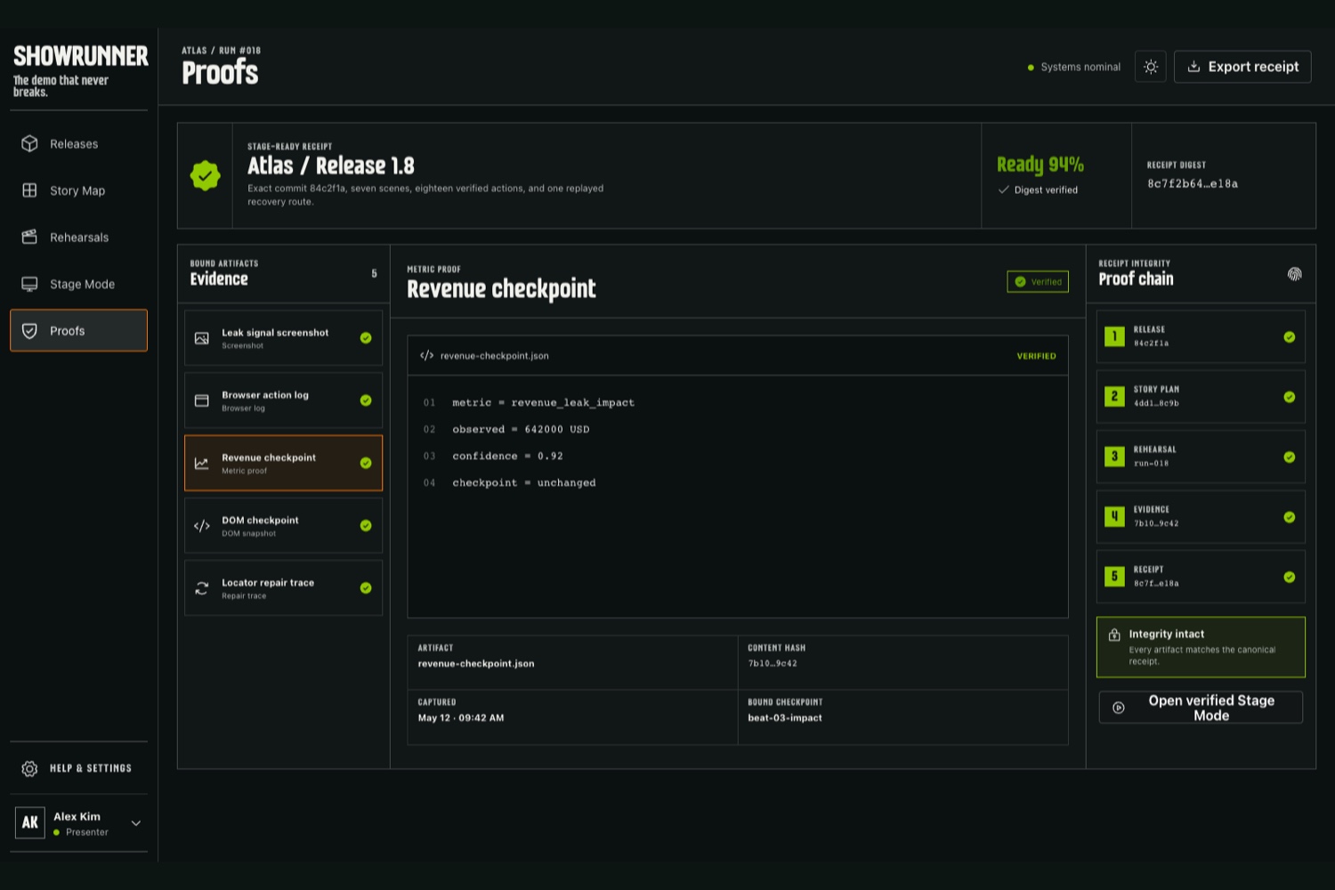Screen dimensions: 1335x890
Task: Open the Story Plan proof chain step
Action: (x=1201, y=396)
